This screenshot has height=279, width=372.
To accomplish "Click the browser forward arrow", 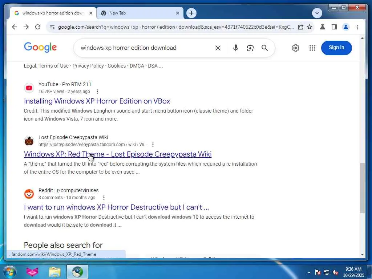I will pyautogui.click(x=26, y=27).
